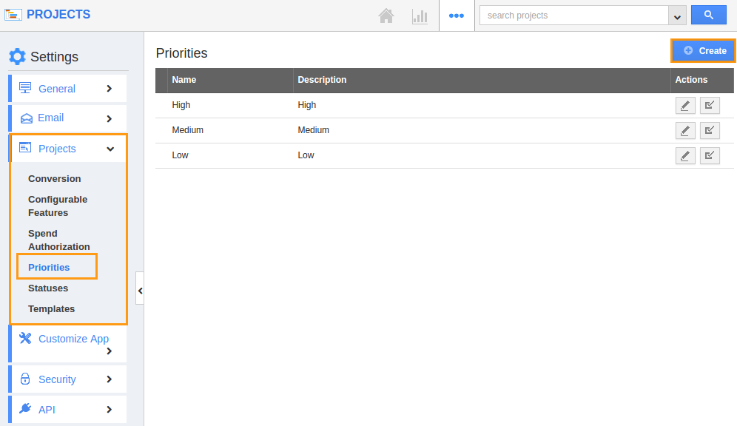
Task: Click the Create button
Action: tap(703, 51)
